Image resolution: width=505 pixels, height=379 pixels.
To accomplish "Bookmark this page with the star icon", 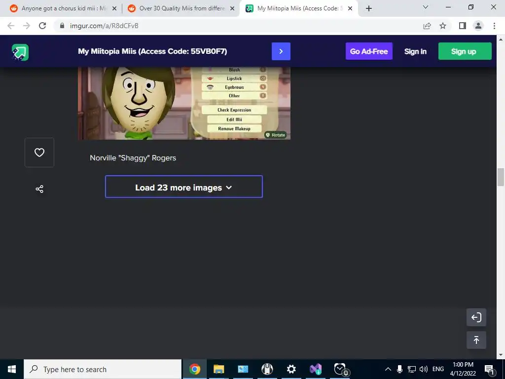I will coord(443,26).
